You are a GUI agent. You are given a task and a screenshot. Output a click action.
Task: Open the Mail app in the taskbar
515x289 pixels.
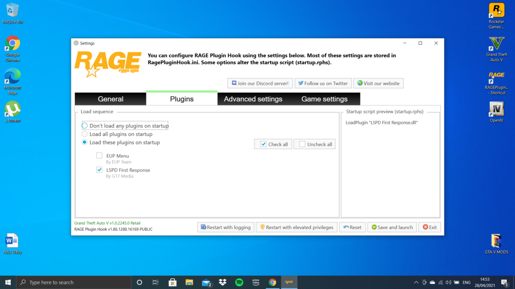(x=207, y=282)
